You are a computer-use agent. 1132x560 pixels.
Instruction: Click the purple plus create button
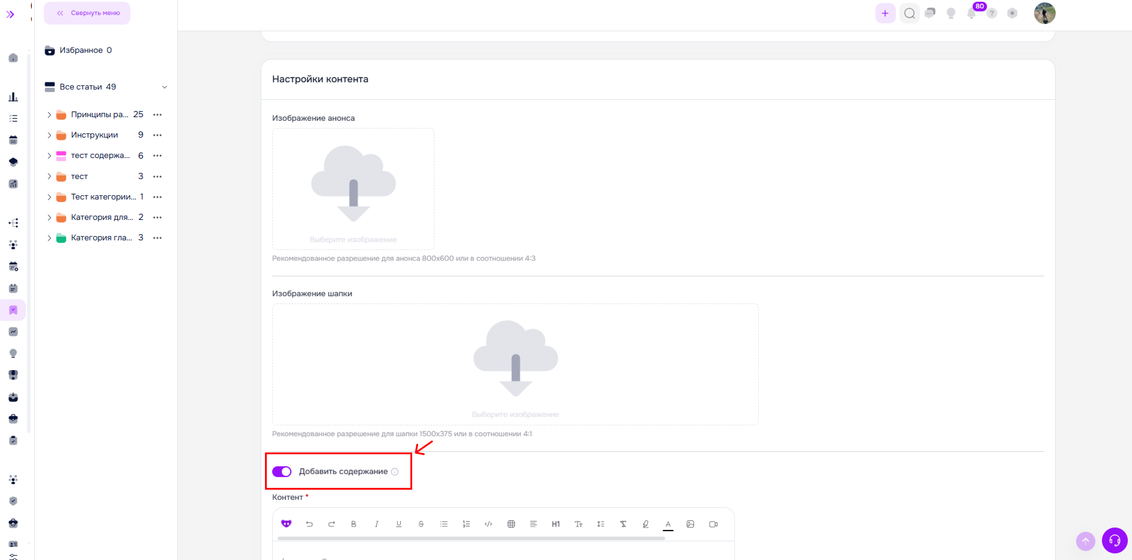point(885,13)
